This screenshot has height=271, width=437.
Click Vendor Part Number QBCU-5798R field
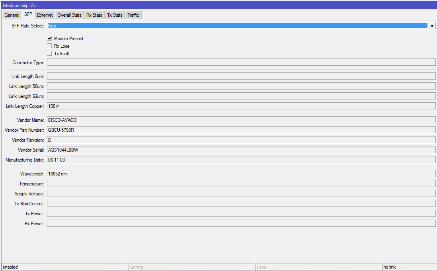pos(241,130)
